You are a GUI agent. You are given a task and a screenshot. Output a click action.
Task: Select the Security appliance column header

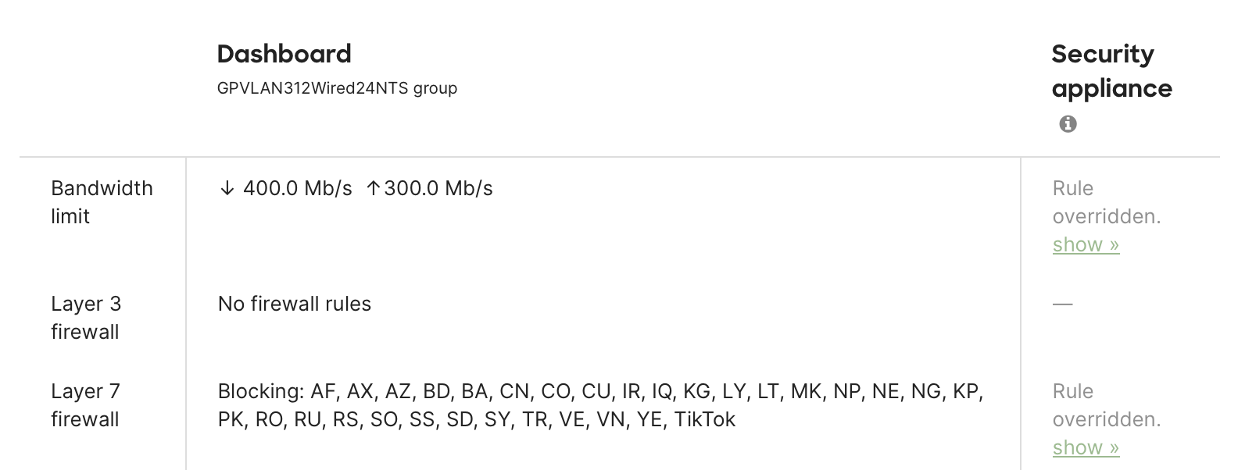coord(1111,71)
